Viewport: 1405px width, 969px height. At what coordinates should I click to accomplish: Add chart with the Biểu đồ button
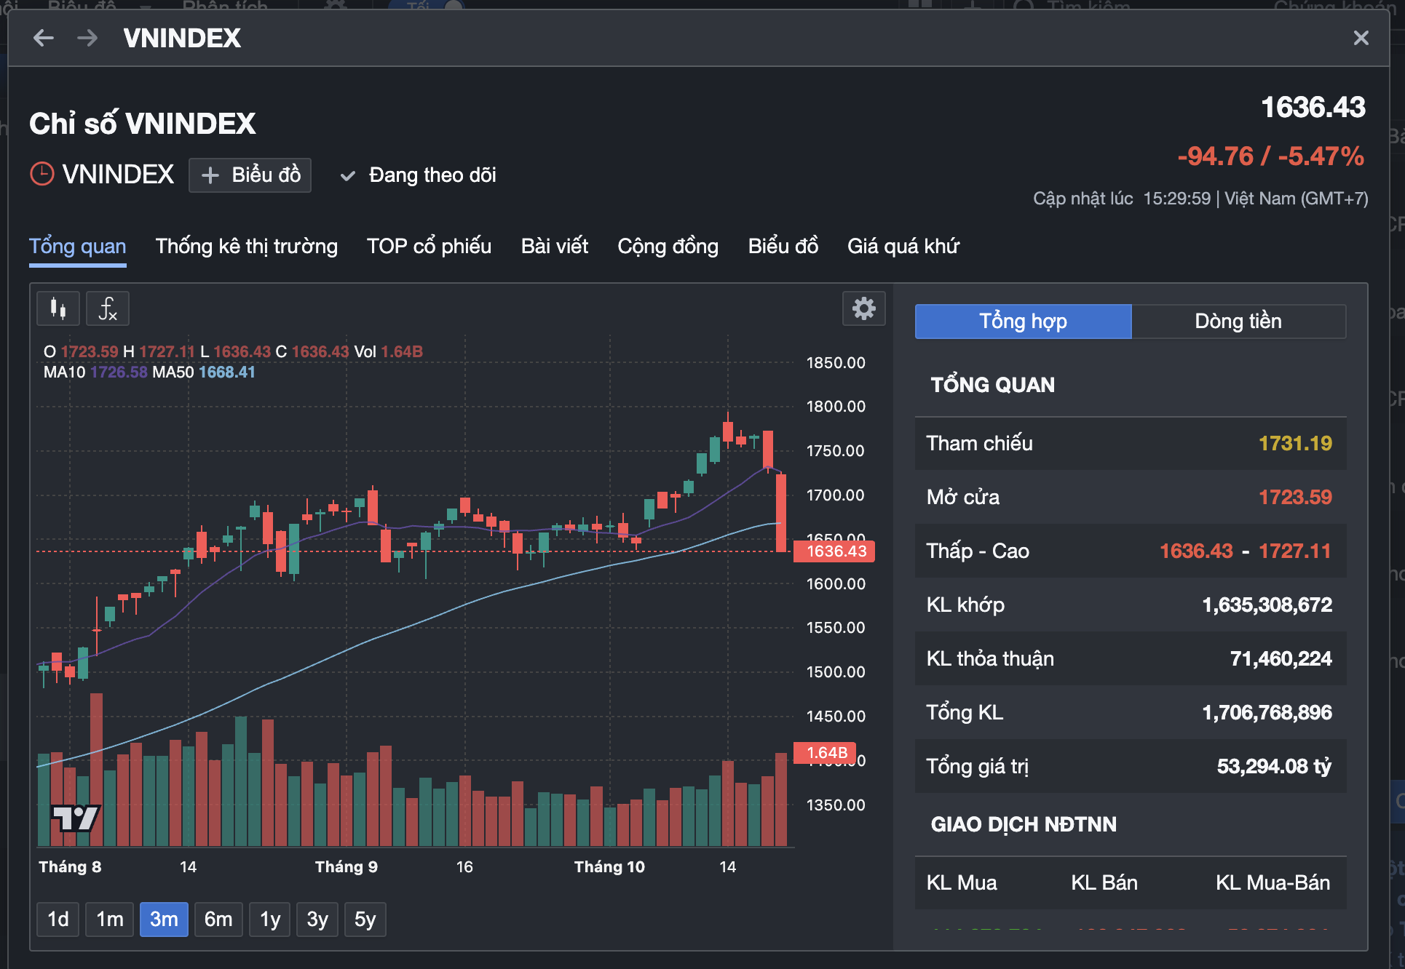pyautogui.click(x=250, y=175)
